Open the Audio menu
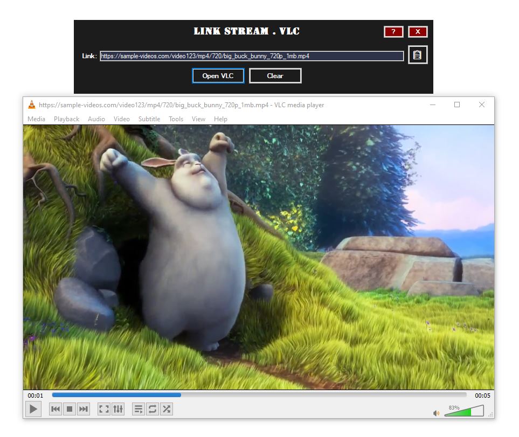The image size is (519, 437). click(x=96, y=119)
